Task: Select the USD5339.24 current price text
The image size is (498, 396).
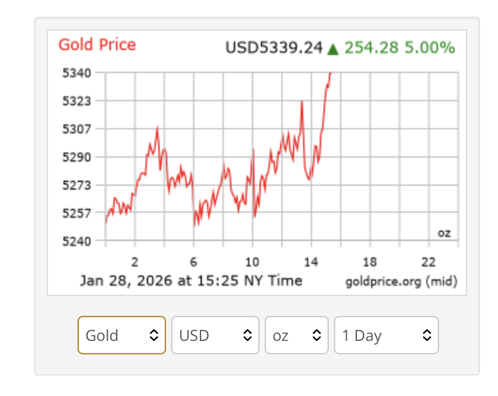Action: coord(274,48)
